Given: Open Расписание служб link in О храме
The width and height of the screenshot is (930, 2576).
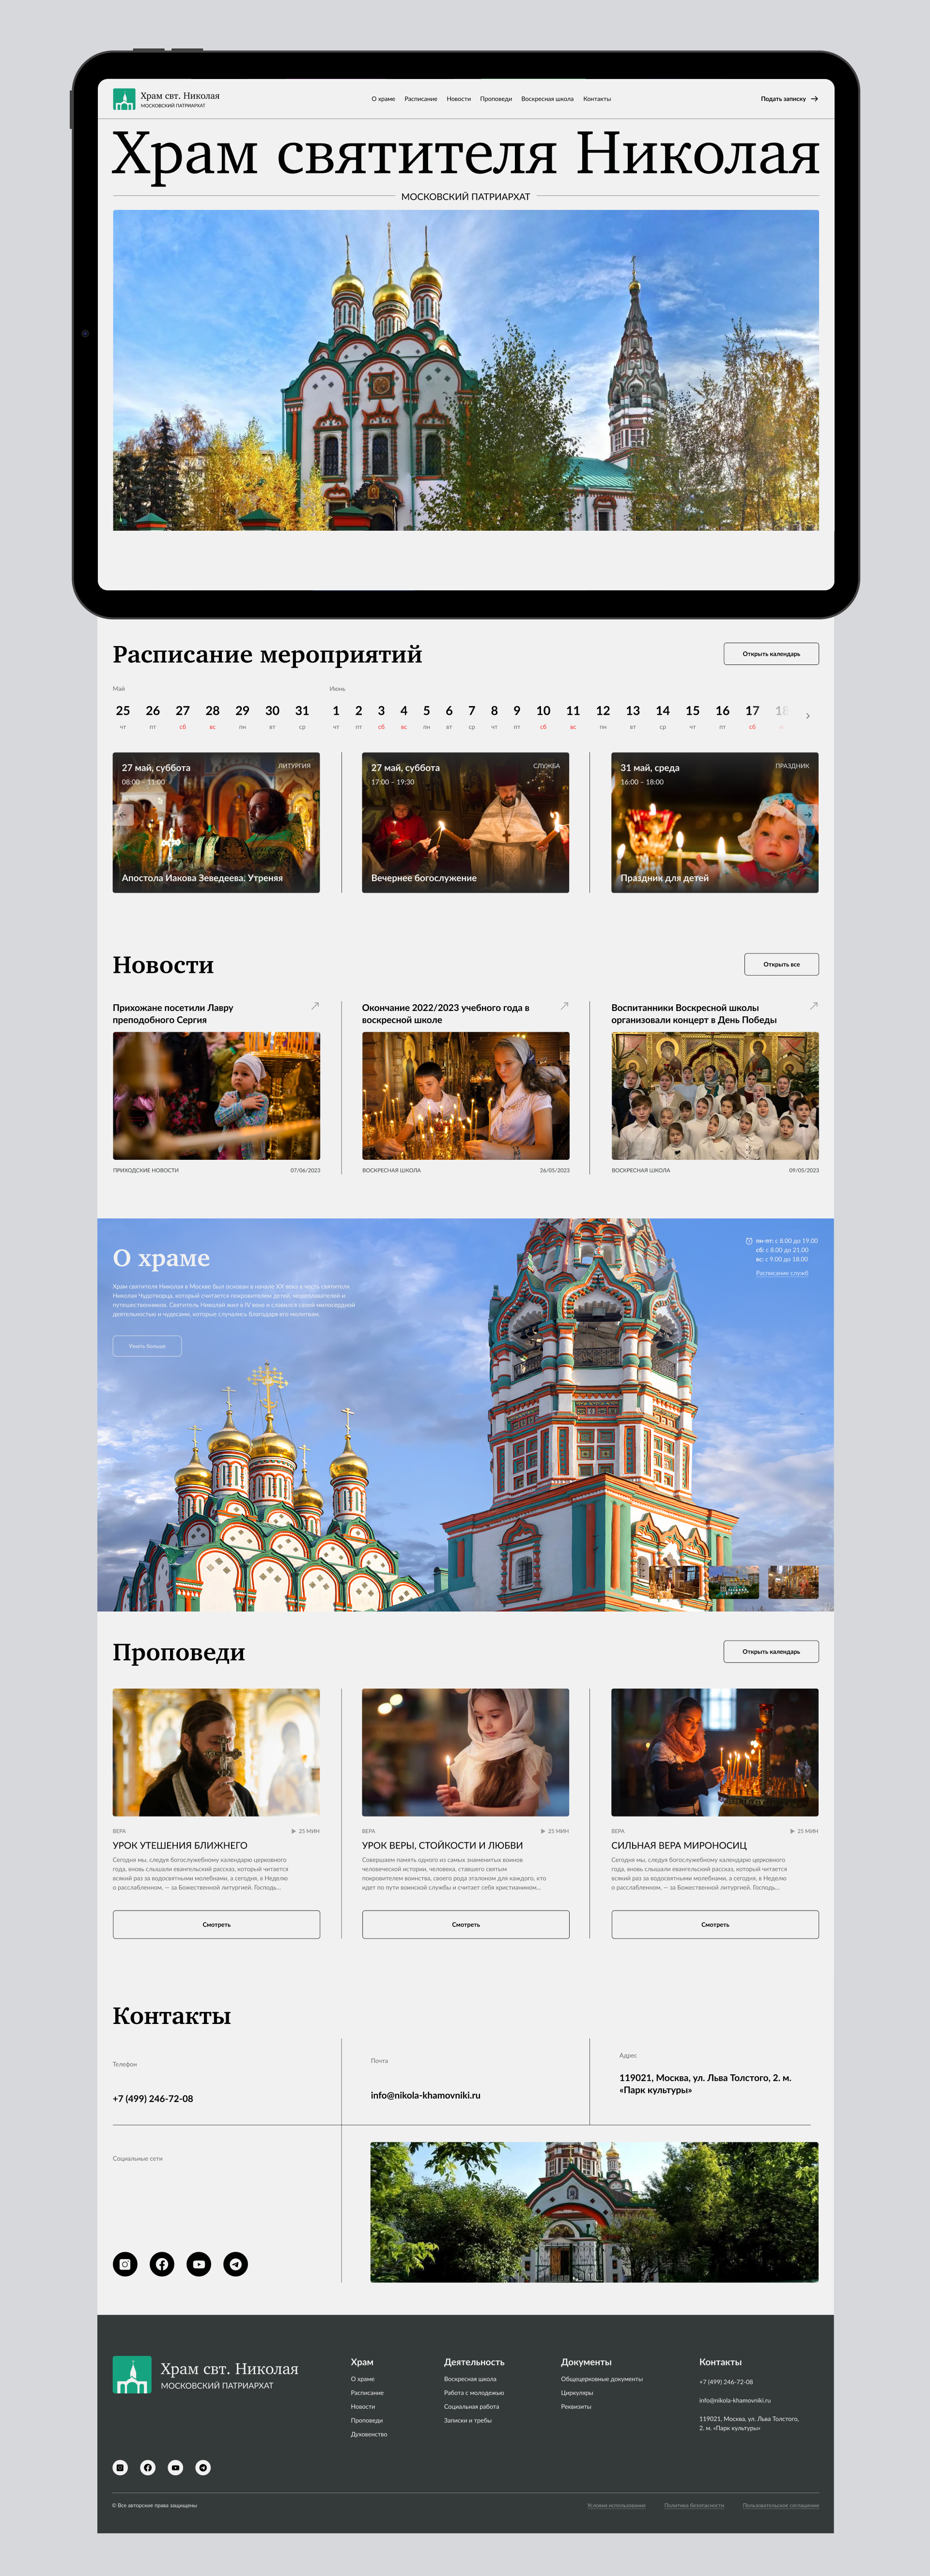Looking at the screenshot, I should click(x=781, y=1273).
